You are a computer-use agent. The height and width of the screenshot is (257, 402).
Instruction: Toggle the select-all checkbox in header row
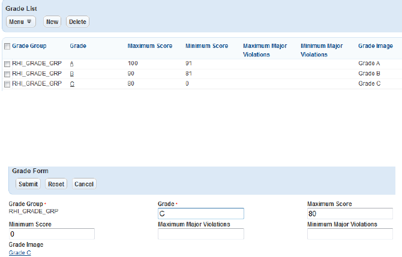click(7, 46)
